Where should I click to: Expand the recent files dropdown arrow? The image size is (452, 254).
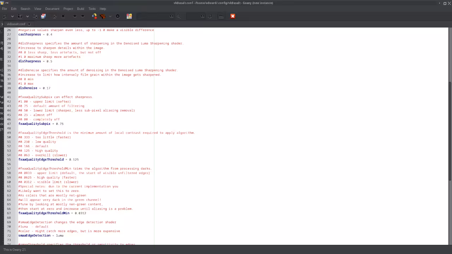point(27,16)
